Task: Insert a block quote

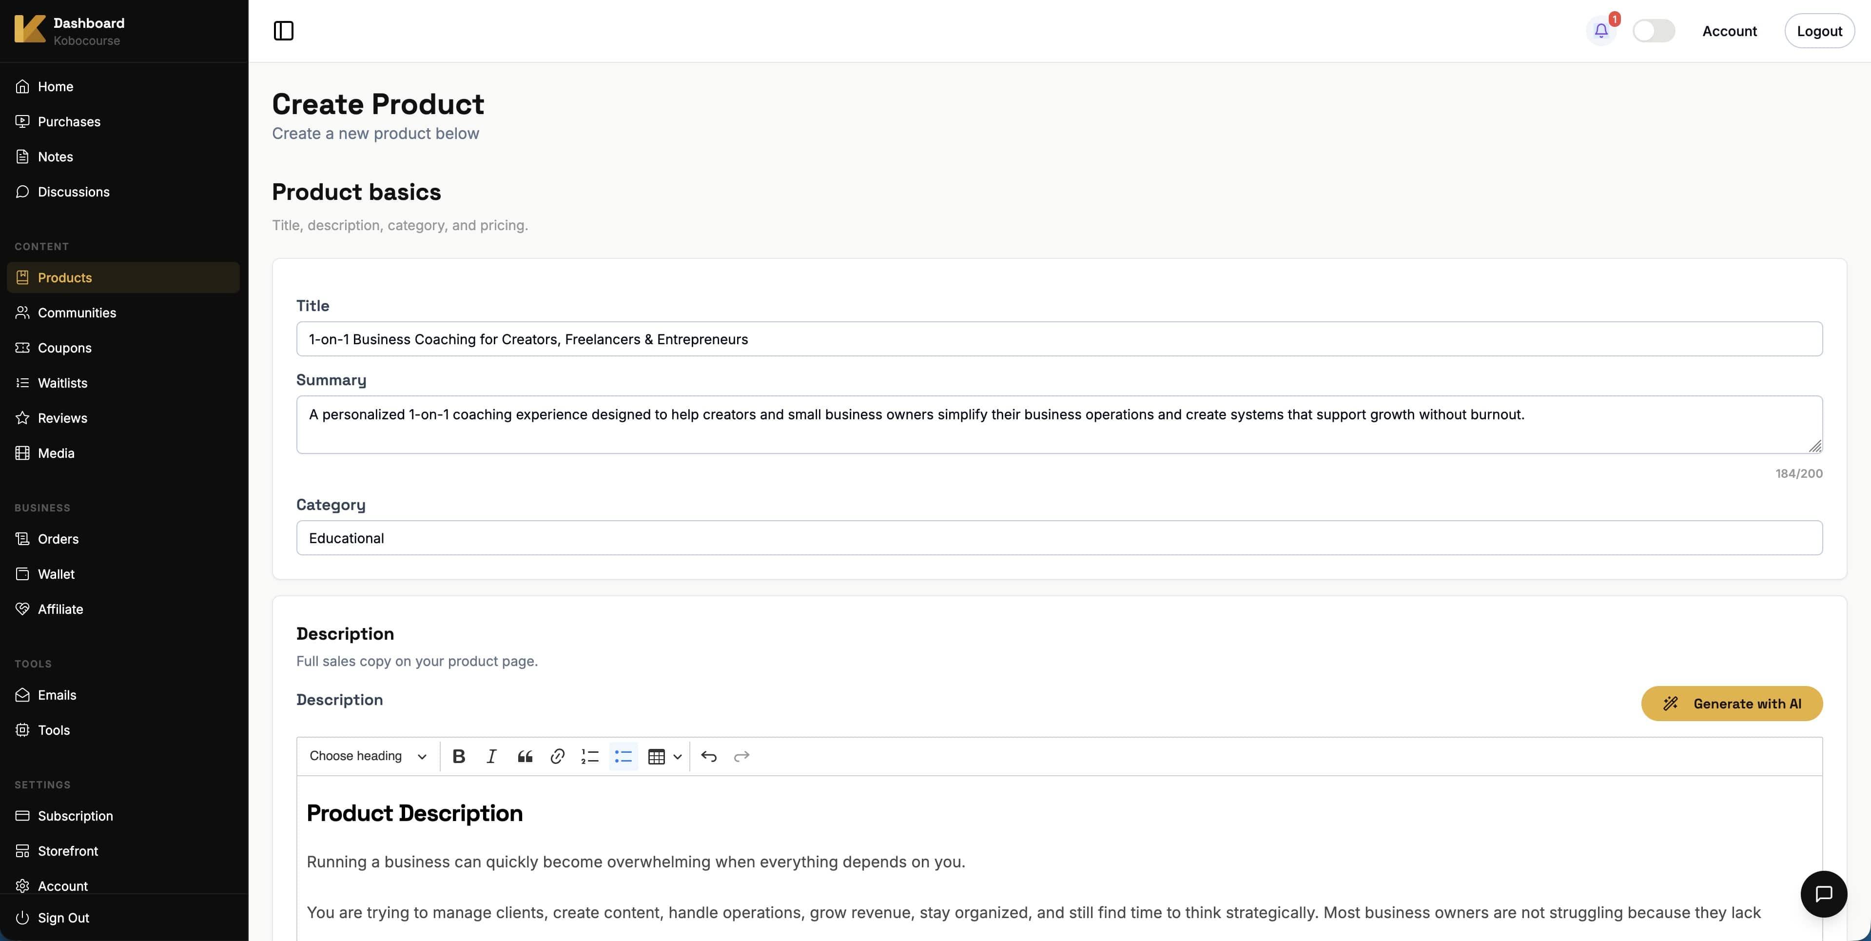Action: tap(525, 756)
